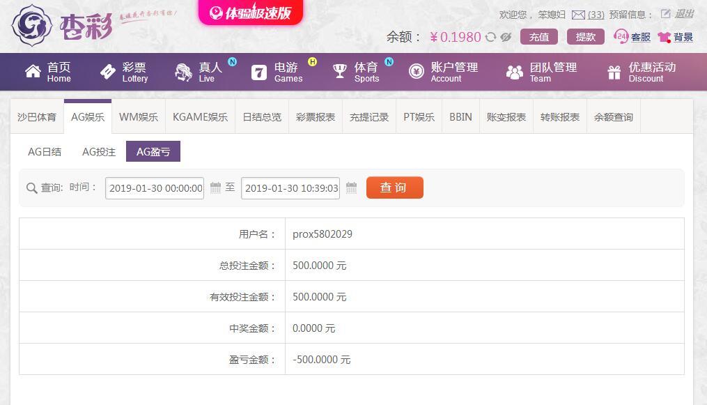Open 24-hour customer service 客服
The image size is (707, 405).
click(632, 37)
